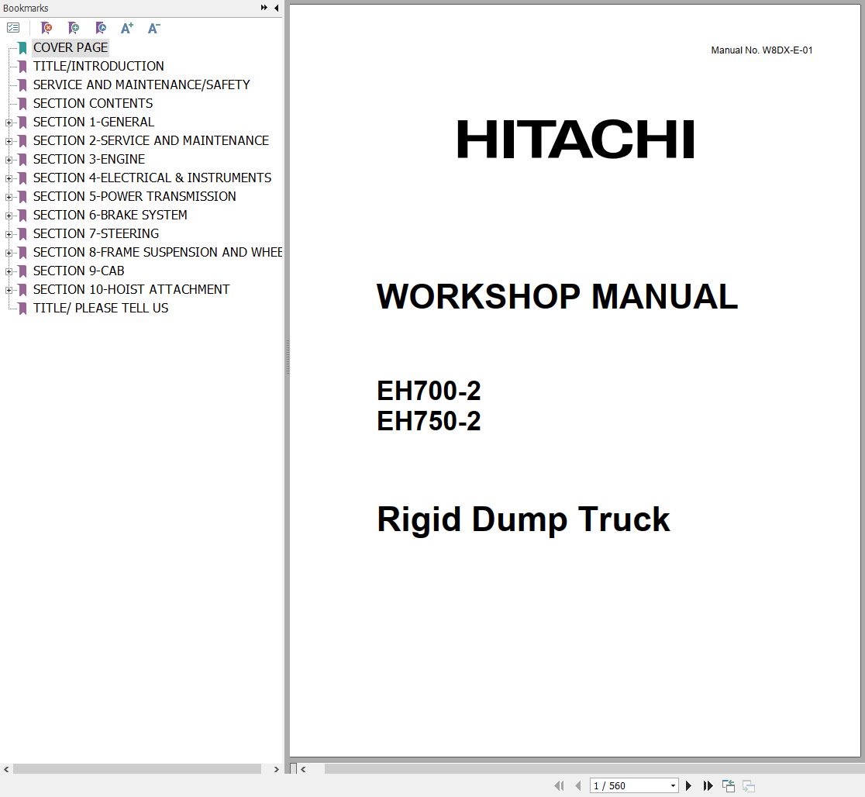Click the WORKSHOP MANUAL title text
865x797 pixels.
pos(557,296)
